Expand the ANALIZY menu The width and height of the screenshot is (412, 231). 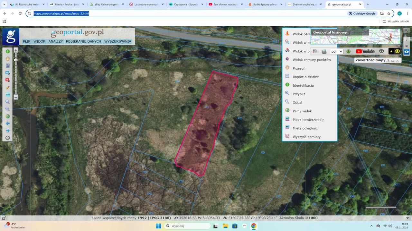[x=56, y=41]
